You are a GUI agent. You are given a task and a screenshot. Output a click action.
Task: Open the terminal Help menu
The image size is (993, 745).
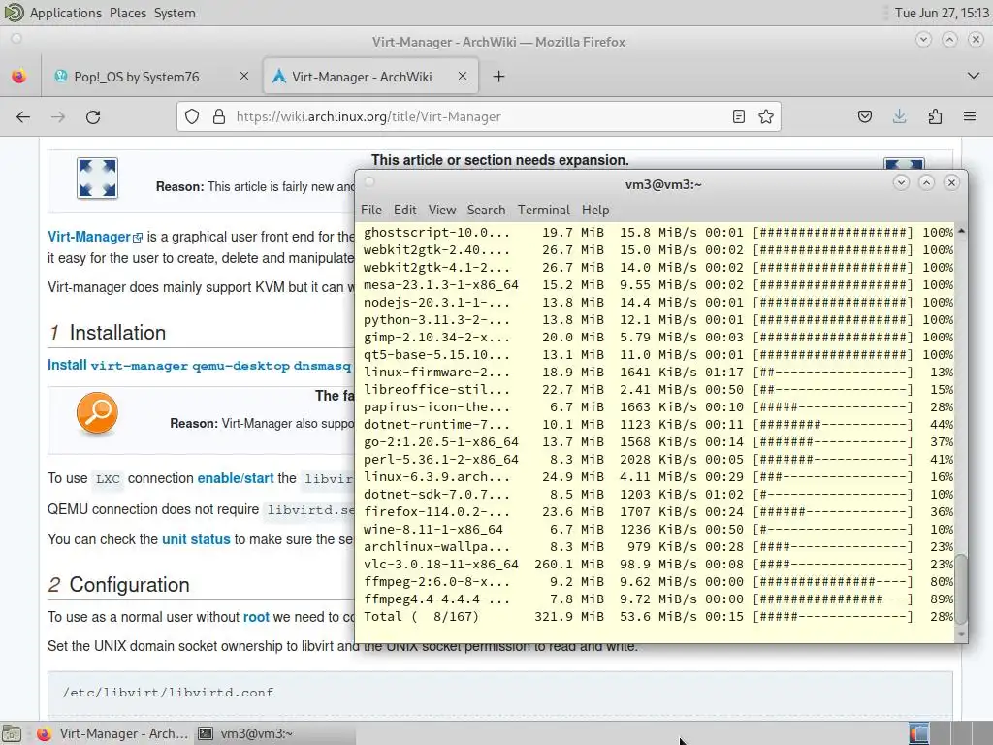point(595,210)
